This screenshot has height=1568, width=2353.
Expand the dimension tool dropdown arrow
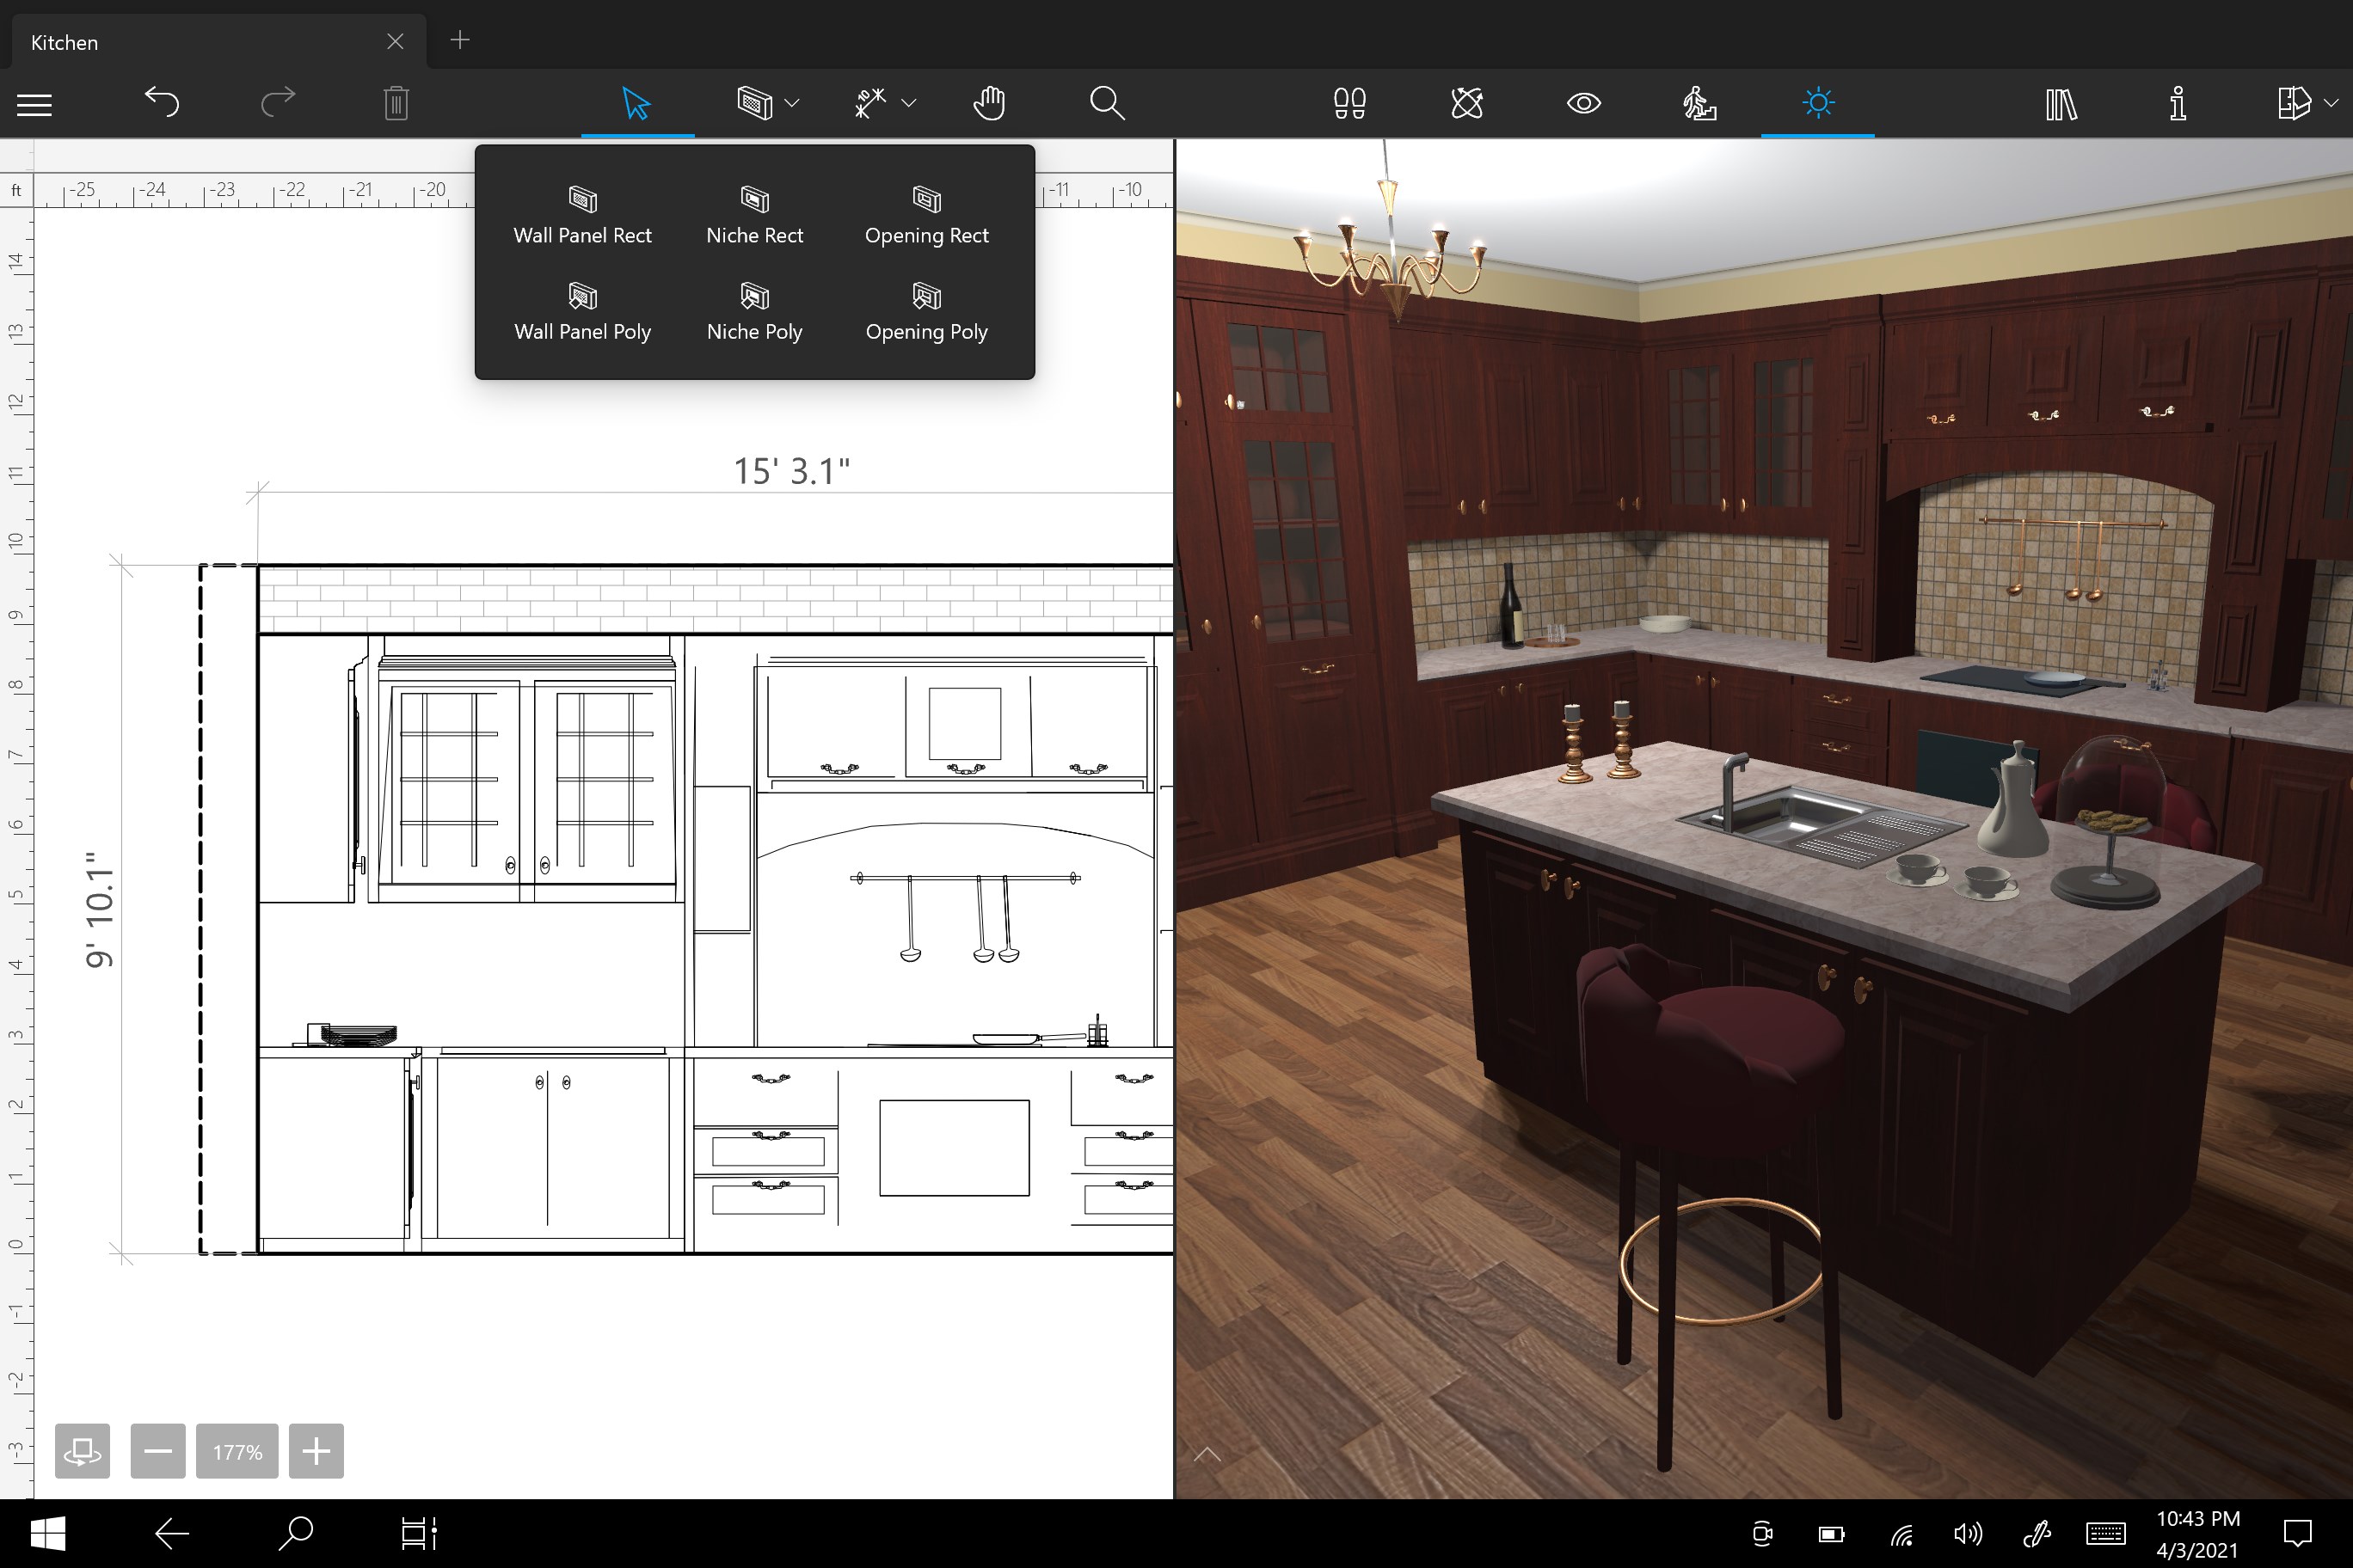908,103
